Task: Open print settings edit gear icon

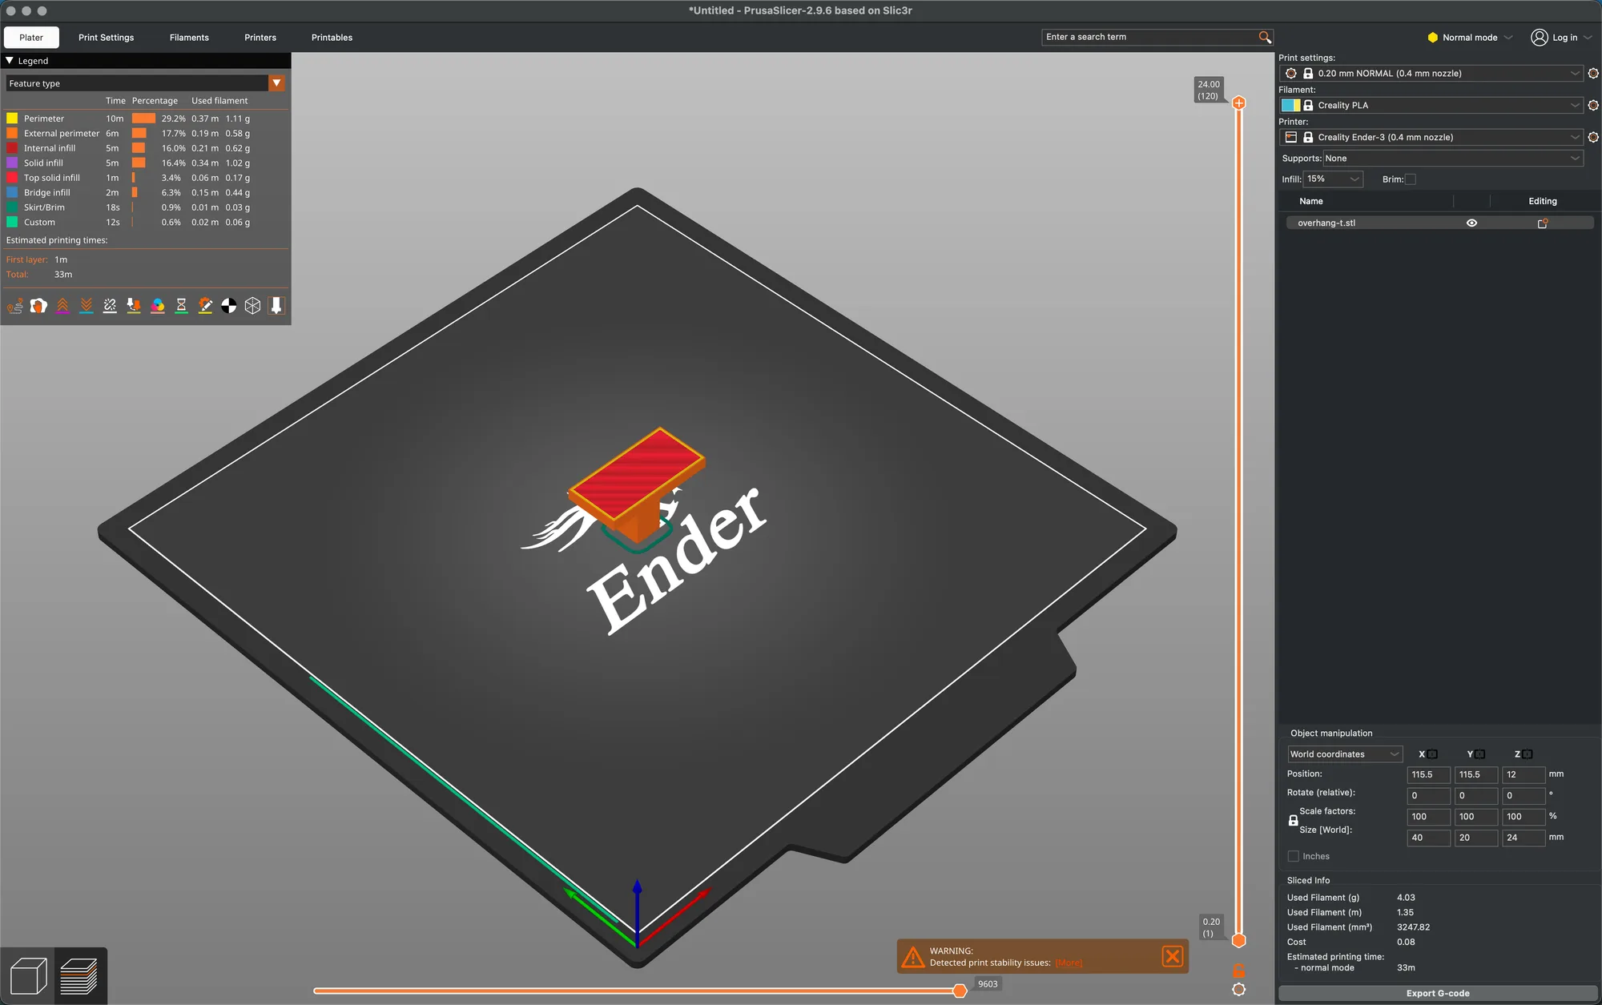Action: point(1593,73)
